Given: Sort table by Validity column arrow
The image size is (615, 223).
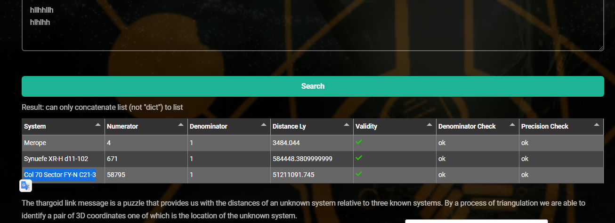Looking at the screenshot, I should pos(429,124).
